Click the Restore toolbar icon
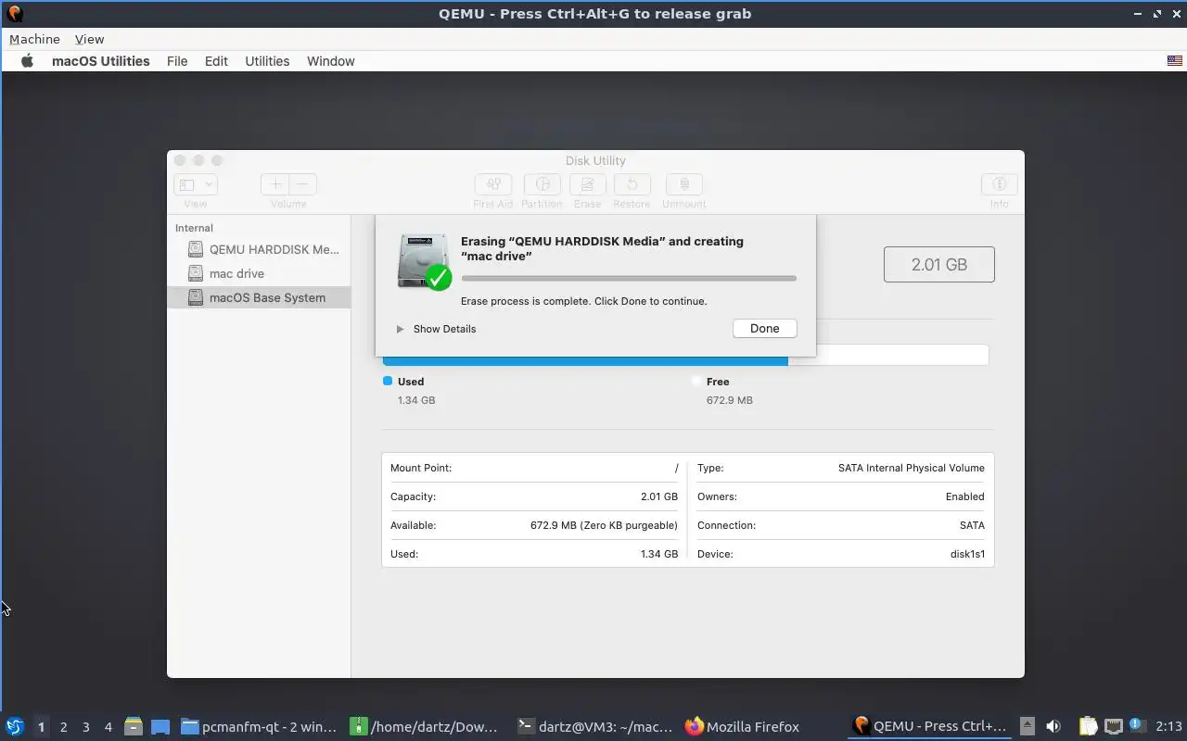 [632, 184]
